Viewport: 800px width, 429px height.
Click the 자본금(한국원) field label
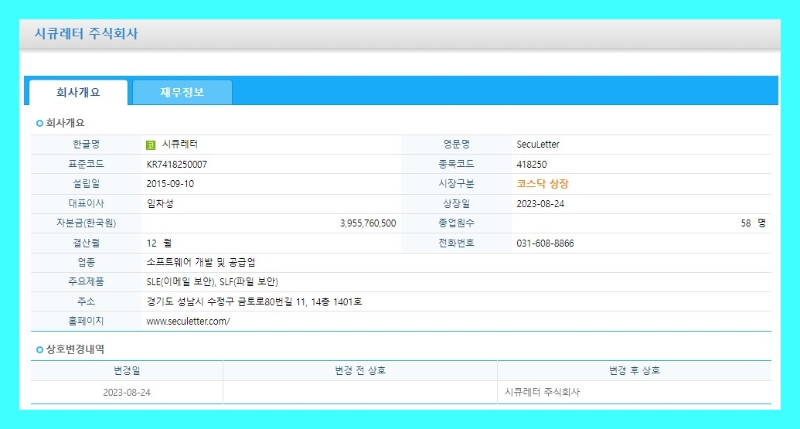coord(86,223)
